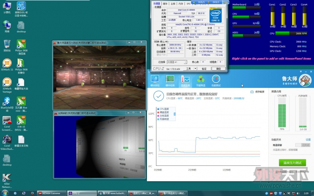The width and height of the screenshot is (314, 196).
Task: Toggle 风扇转速 series in chart legend
Action: click(x=163, y=119)
